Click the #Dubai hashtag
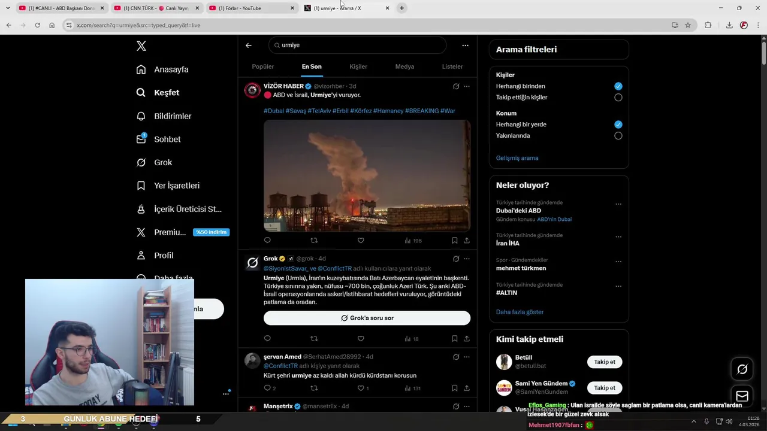This screenshot has height=431, width=767. pos(274,111)
